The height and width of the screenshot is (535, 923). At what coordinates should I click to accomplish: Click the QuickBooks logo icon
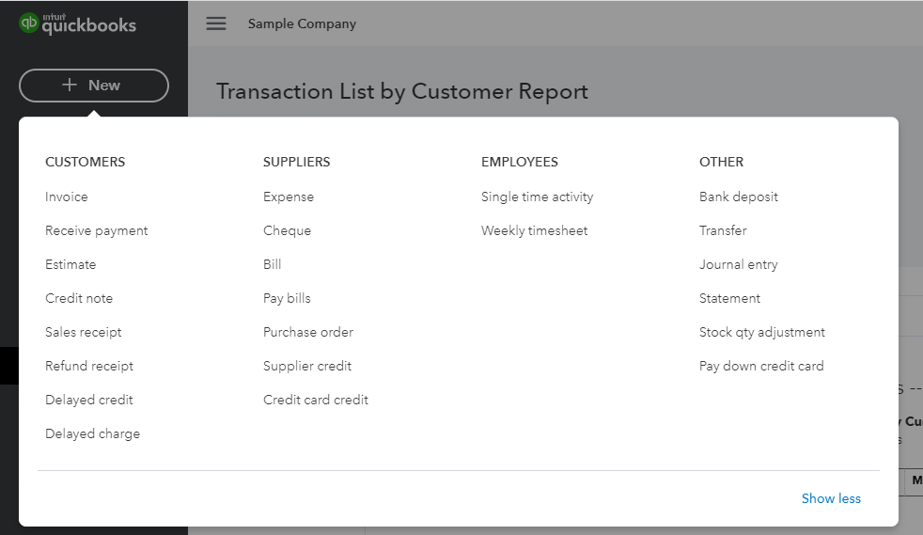click(29, 24)
